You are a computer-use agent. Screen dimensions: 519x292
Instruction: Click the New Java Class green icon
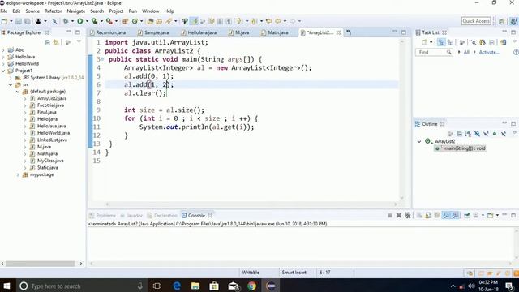(x=135, y=21)
